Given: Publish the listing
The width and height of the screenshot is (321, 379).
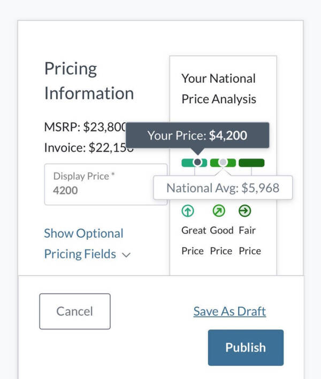Looking at the screenshot, I should pos(246,347).
